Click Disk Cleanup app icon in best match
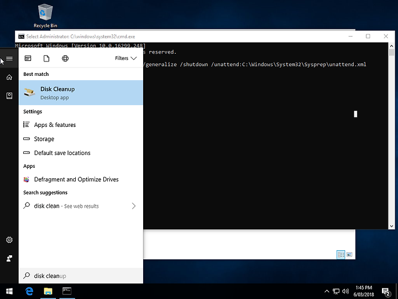Screen dimensions: 398x299 click(x=29, y=92)
